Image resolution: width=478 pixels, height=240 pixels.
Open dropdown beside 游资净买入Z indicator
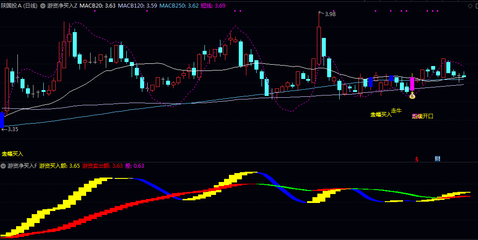(43, 5)
